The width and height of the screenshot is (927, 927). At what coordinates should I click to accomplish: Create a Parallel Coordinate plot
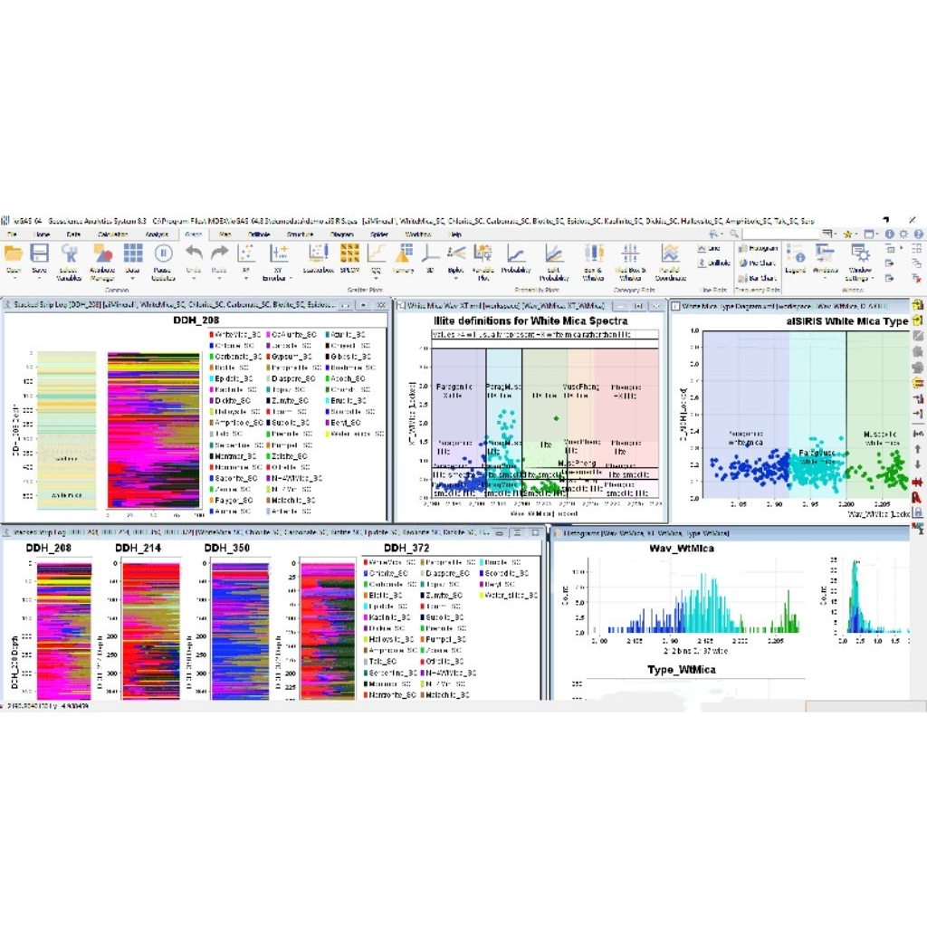(670, 261)
